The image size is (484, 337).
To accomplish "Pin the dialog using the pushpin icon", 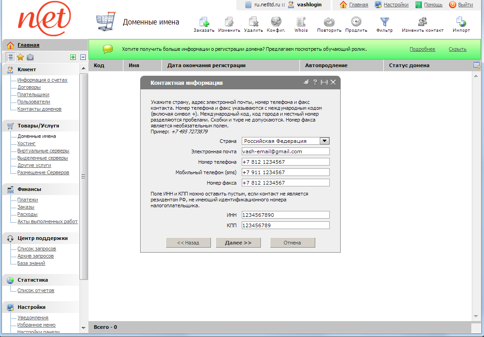I will click(x=306, y=82).
